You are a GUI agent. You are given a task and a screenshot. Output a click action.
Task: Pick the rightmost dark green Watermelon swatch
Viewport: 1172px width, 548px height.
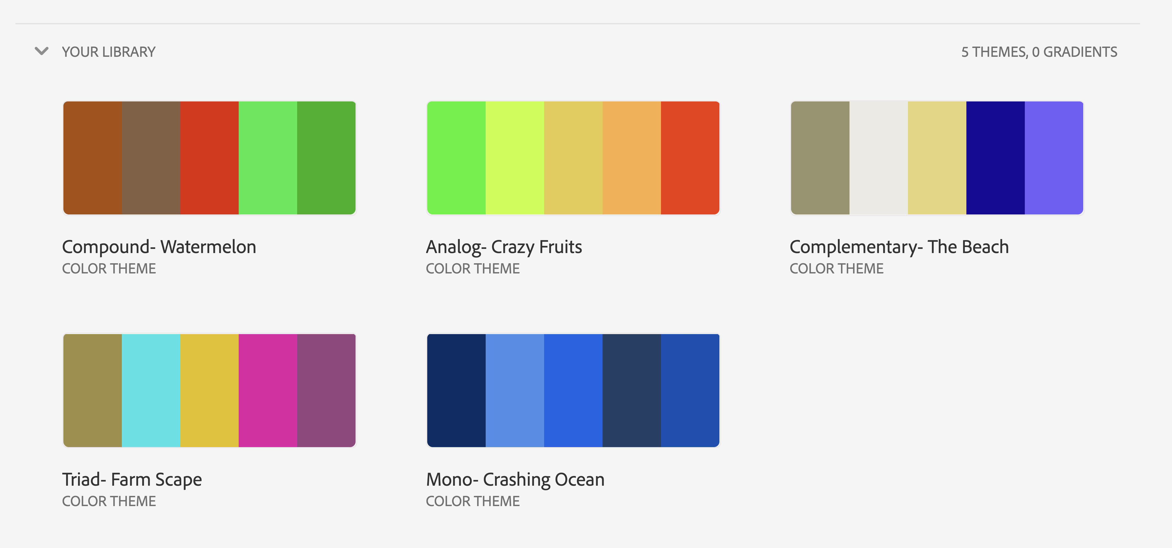[326, 158]
